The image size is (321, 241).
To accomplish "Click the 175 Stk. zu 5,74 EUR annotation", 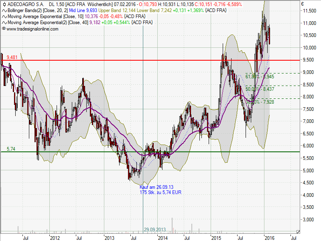I will tap(160, 192).
